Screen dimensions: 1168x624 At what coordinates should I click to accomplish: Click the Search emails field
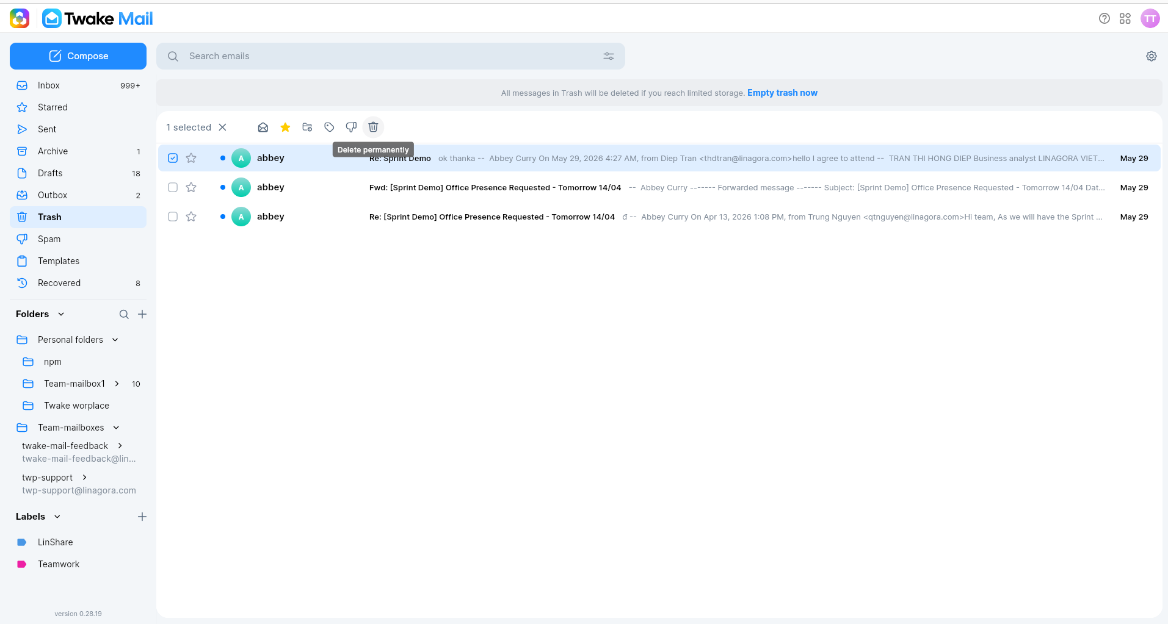click(x=391, y=56)
